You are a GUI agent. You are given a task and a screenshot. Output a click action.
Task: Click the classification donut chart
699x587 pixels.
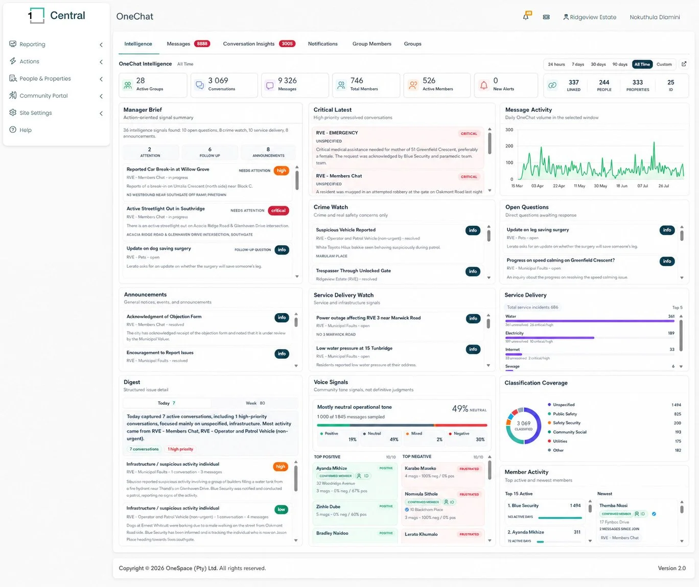pos(523,425)
